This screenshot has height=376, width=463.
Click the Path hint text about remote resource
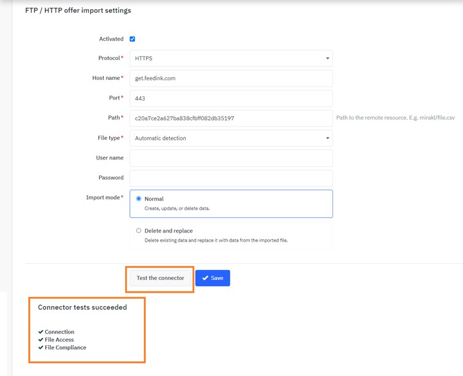(396, 118)
